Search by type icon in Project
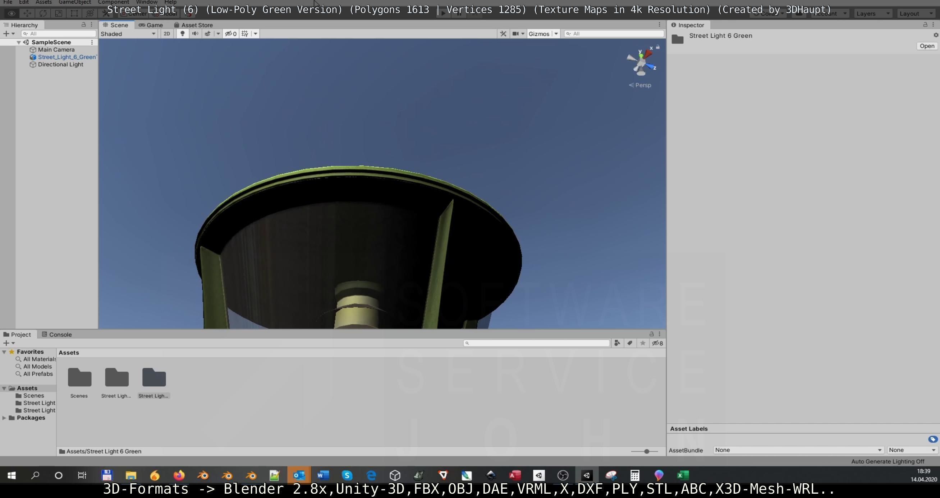This screenshot has height=498, width=940. coord(617,343)
